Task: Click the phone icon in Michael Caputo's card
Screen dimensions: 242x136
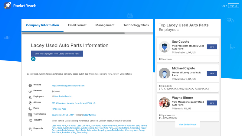Action: coord(162,89)
